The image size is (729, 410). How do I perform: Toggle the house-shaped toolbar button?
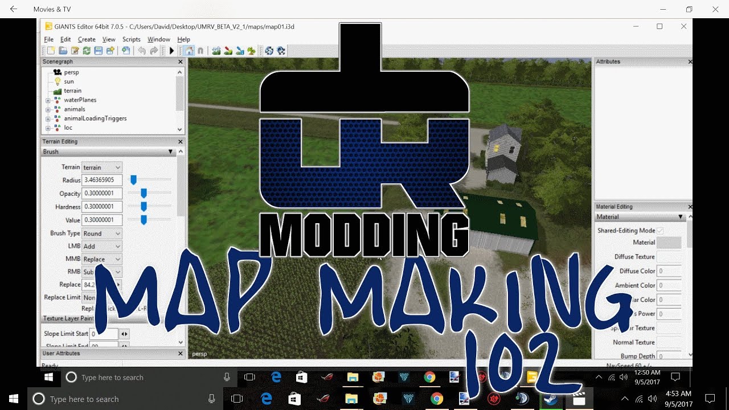189,51
